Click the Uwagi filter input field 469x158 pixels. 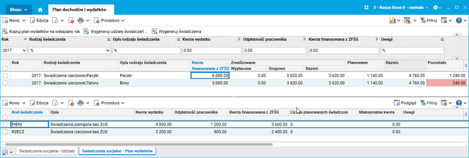pos(412,50)
